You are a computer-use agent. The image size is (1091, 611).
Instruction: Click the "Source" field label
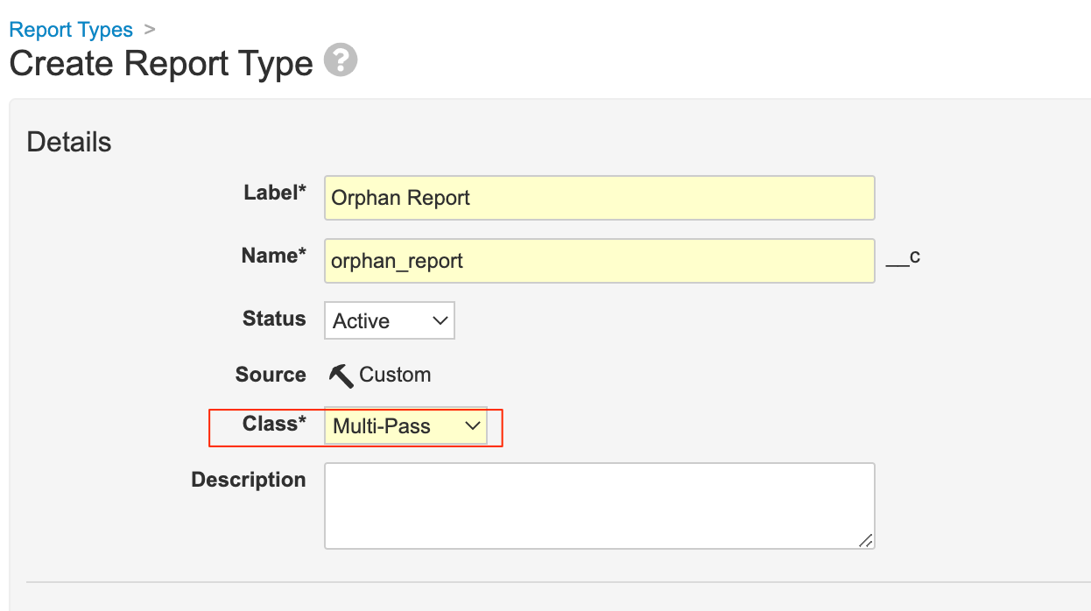click(x=271, y=375)
